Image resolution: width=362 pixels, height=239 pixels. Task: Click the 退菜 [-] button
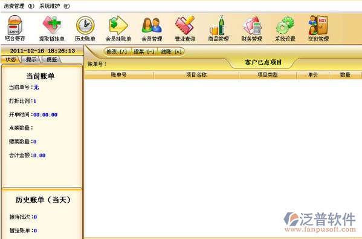click(x=144, y=51)
